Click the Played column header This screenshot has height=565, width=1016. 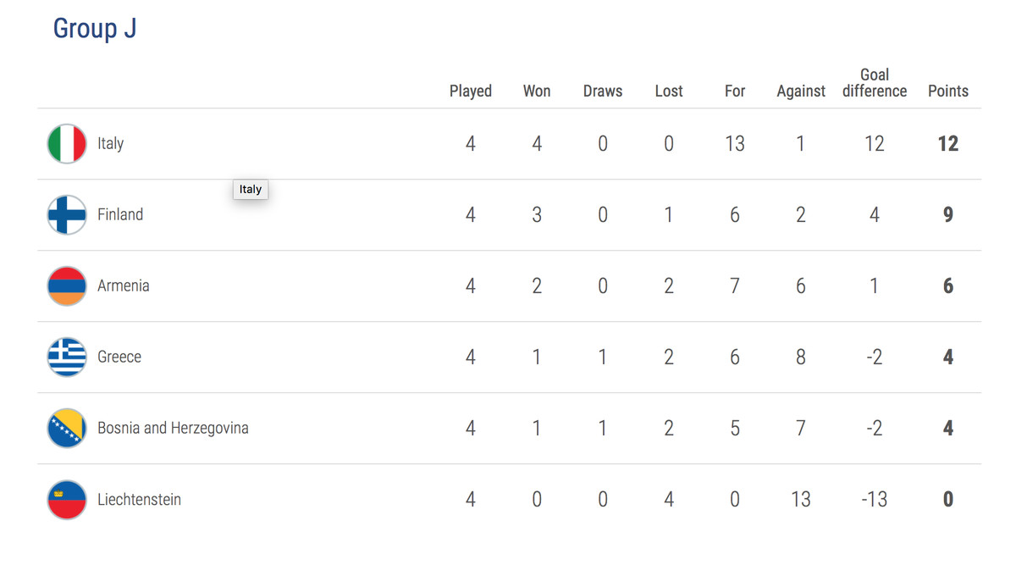(471, 91)
